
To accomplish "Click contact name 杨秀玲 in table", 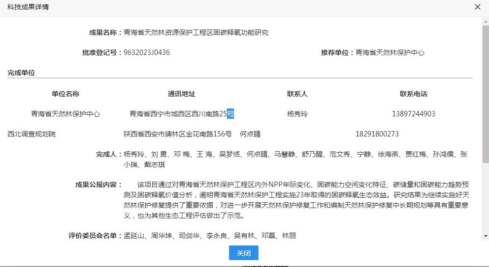I will 297,114.
